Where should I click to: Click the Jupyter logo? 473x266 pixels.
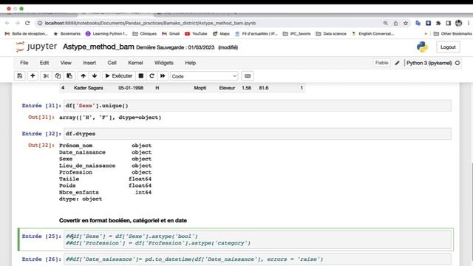pyautogui.click(x=36, y=47)
